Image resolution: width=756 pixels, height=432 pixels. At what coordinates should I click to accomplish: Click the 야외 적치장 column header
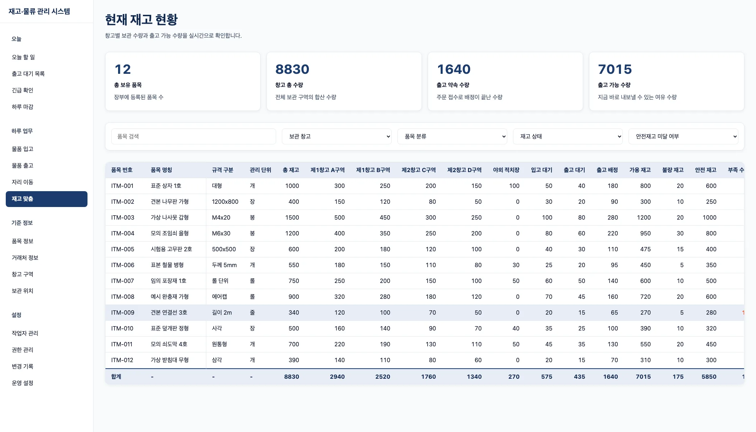pos(506,170)
